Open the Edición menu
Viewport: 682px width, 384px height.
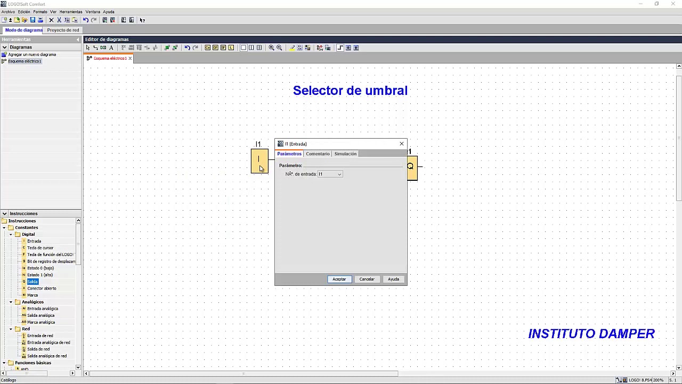(24, 12)
